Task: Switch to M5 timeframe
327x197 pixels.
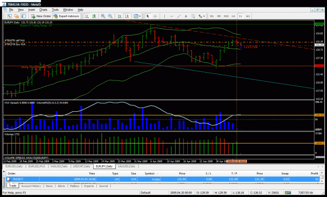Action: tap(219, 16)
